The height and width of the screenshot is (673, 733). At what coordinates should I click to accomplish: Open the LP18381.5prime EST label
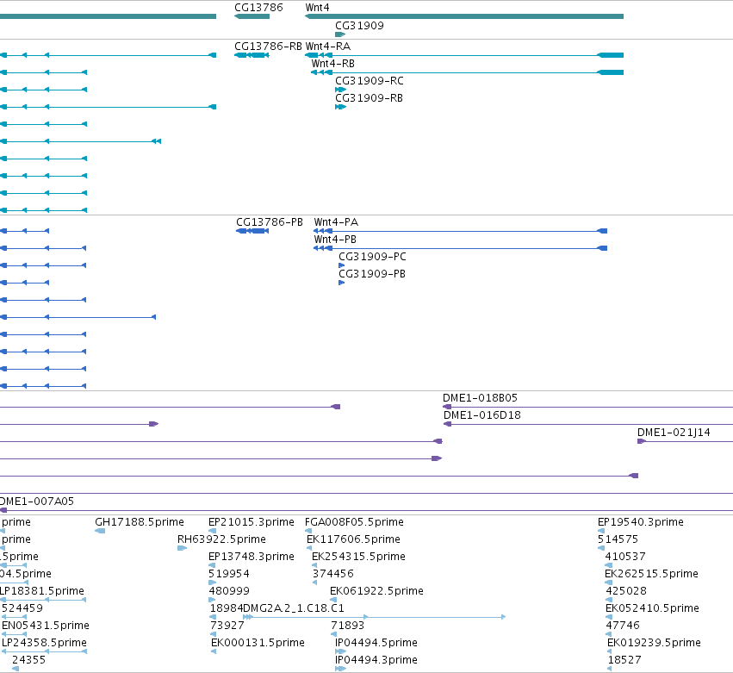point(42,590)
